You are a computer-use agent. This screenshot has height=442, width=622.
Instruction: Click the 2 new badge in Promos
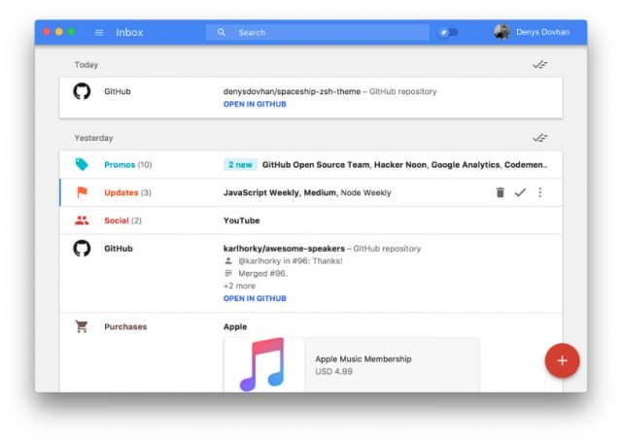240,165
